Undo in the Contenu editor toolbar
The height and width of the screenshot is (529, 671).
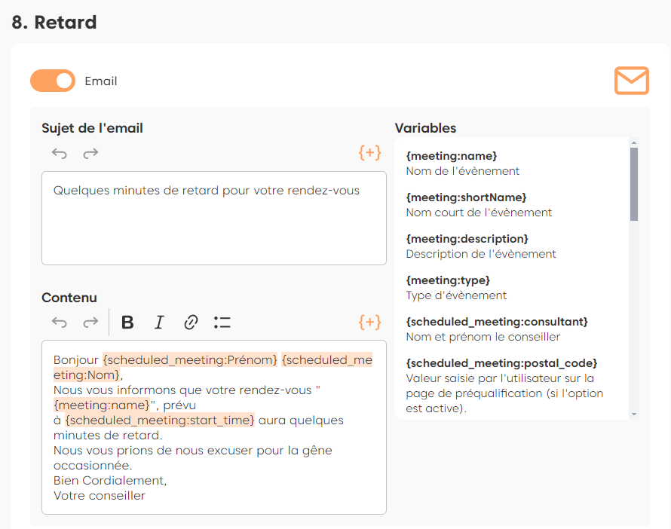pos(60,323)
